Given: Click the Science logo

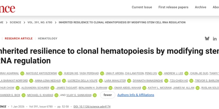Looking at the screenshot, I should 7,8.
